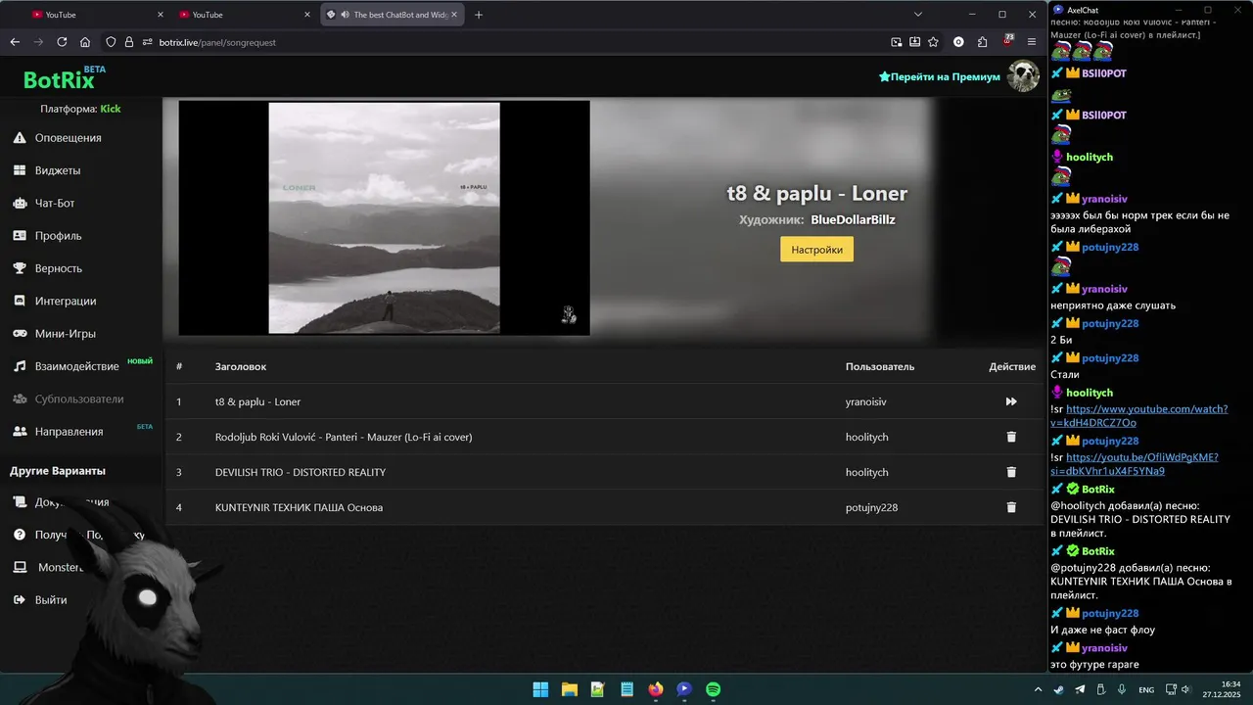Image resolution: width=1253 pixels, height=705 pixels.
Task: Click song title DEVILISH TRIO - DISTORTED REALITY
Action: pyautogui.click(x=301, y=472)
